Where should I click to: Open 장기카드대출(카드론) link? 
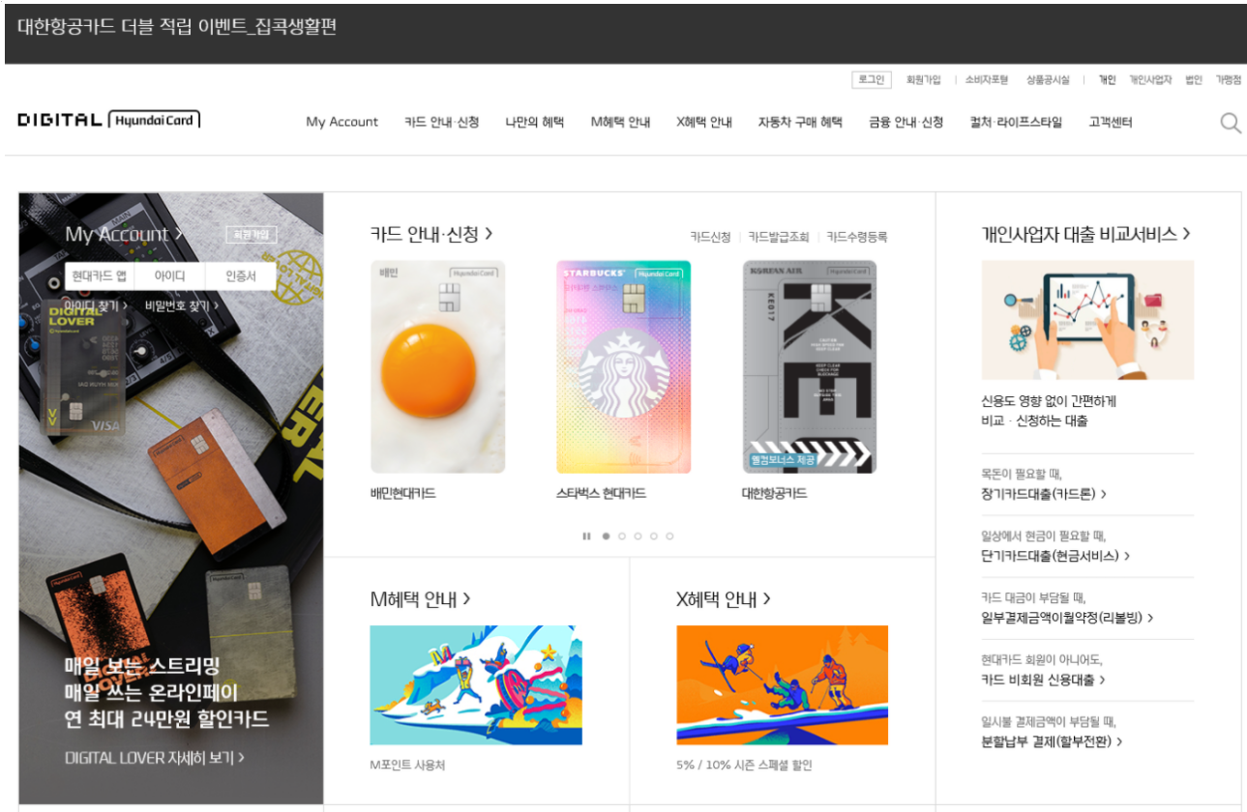[x=1044, y=494]
